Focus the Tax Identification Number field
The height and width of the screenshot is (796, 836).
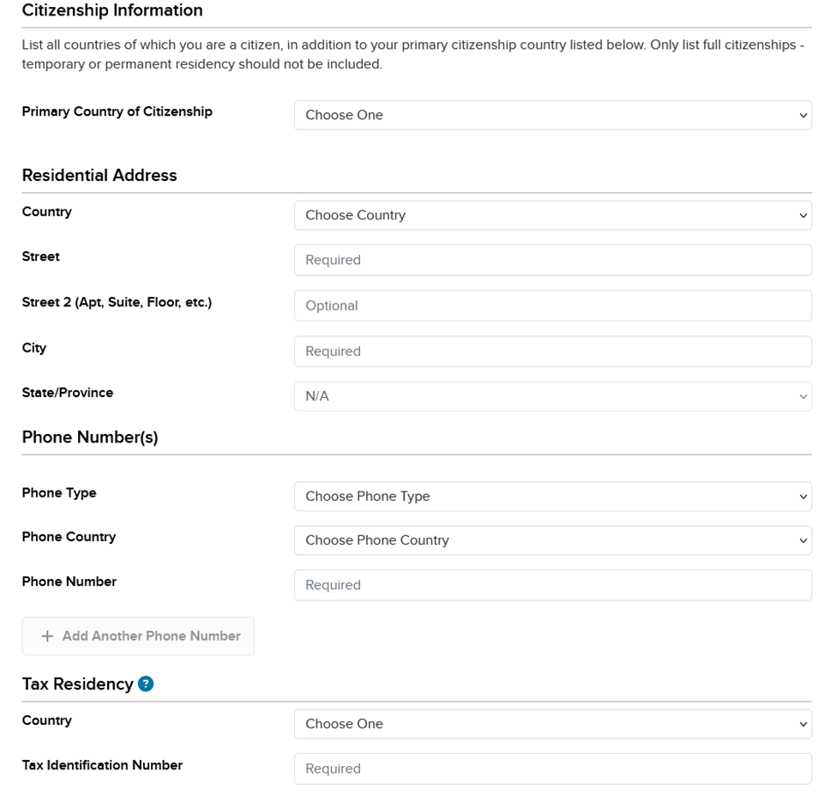(x=552, y=769)
